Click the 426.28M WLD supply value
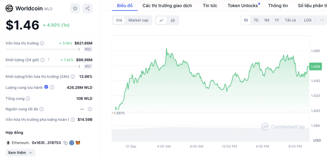The image size is (327, 157). tap(80, 87)
